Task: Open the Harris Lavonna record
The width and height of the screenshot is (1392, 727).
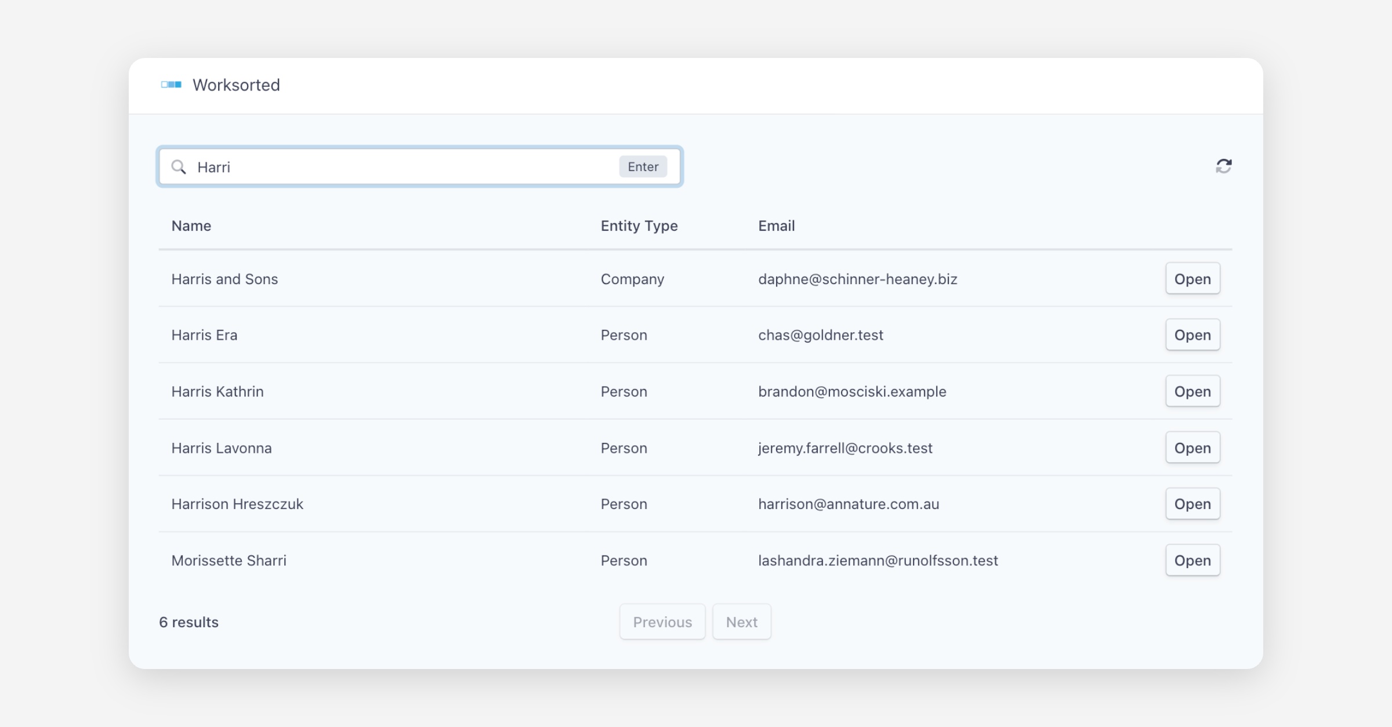Action: (x=1192, y=448)
